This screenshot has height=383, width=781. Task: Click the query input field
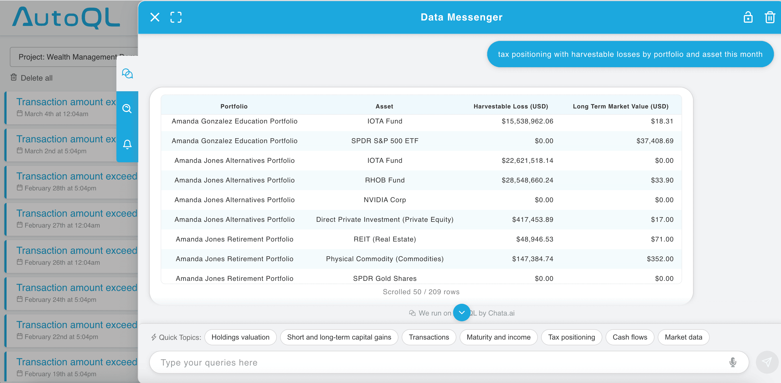point(364,362)
